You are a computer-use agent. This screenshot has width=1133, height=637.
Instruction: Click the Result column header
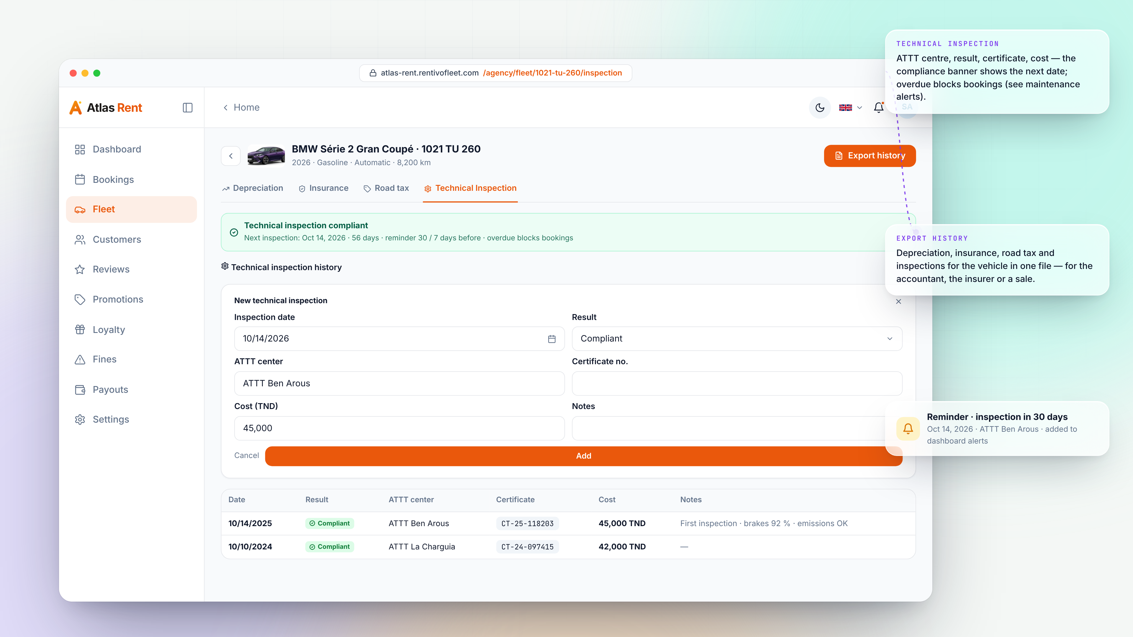317,500
